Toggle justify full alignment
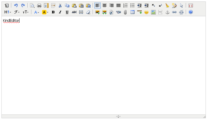207x120 pixels. click(118, 6)
